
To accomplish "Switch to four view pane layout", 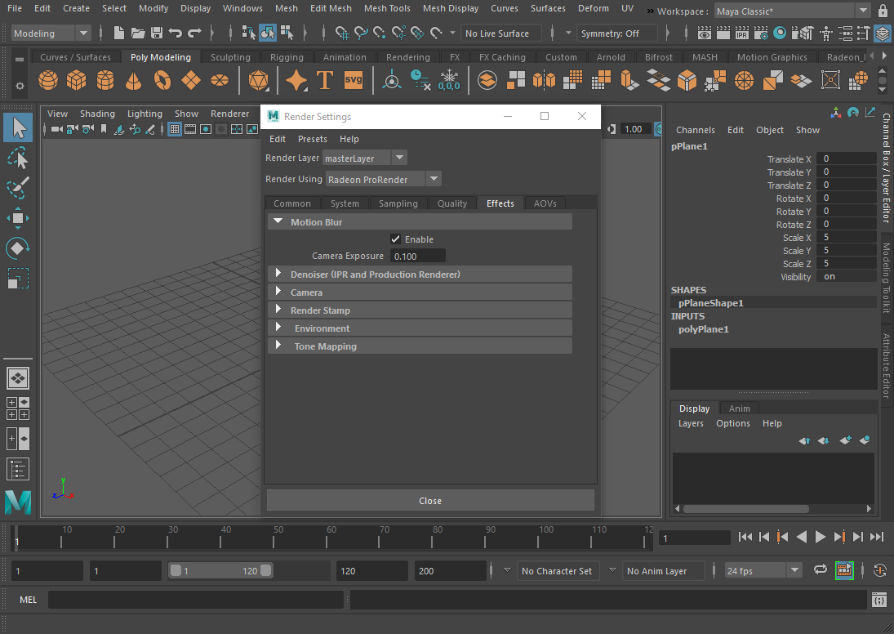I will (x=18, y=408).
